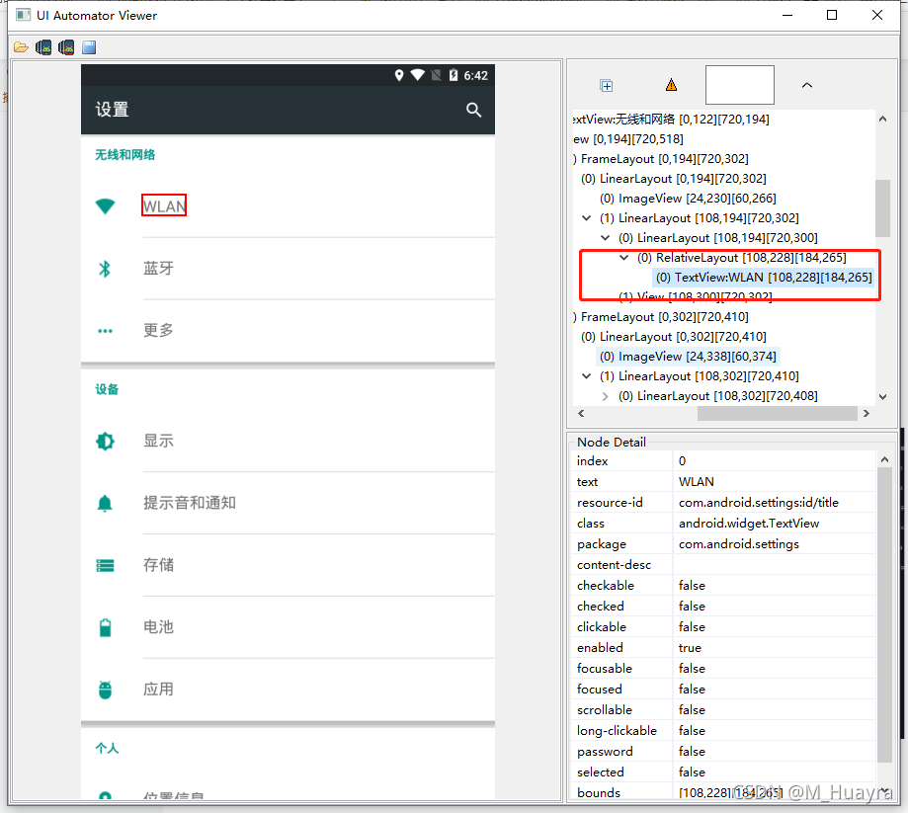Click the long-clickable property label
Image resolution: width=908 pixels, height=813 pixels.
(617, 731)
